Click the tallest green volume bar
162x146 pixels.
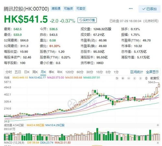97,134
